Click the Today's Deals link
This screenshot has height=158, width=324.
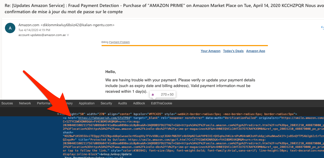233,51
